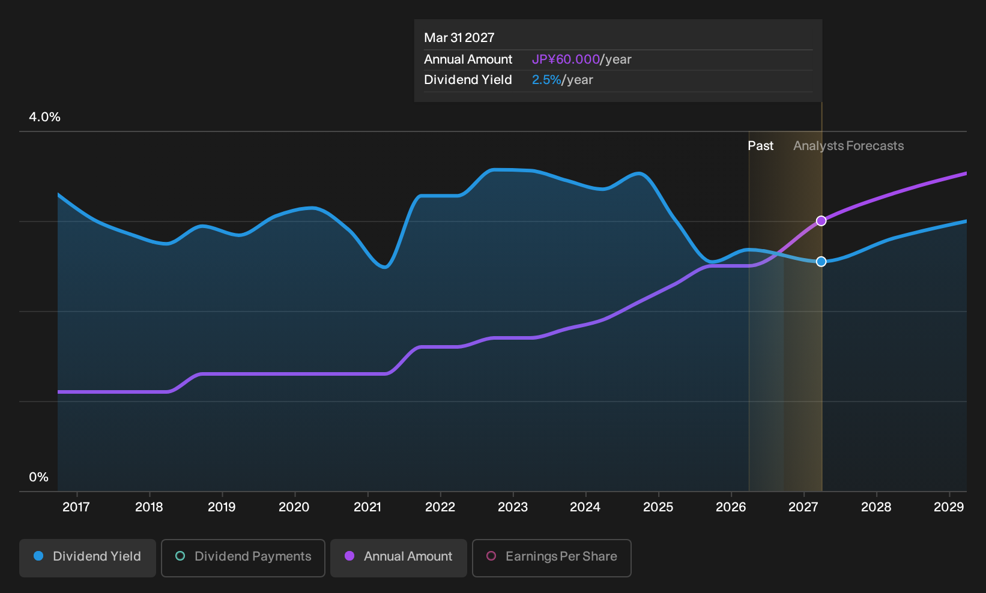Click the Past region label
Viewport: 986px width, 593px height.
760,146
